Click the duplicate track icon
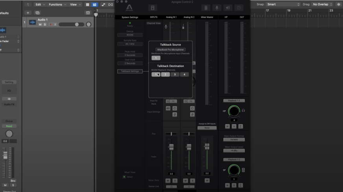The height and width of the screenshot is (192, 343). [x=37, y=13]
